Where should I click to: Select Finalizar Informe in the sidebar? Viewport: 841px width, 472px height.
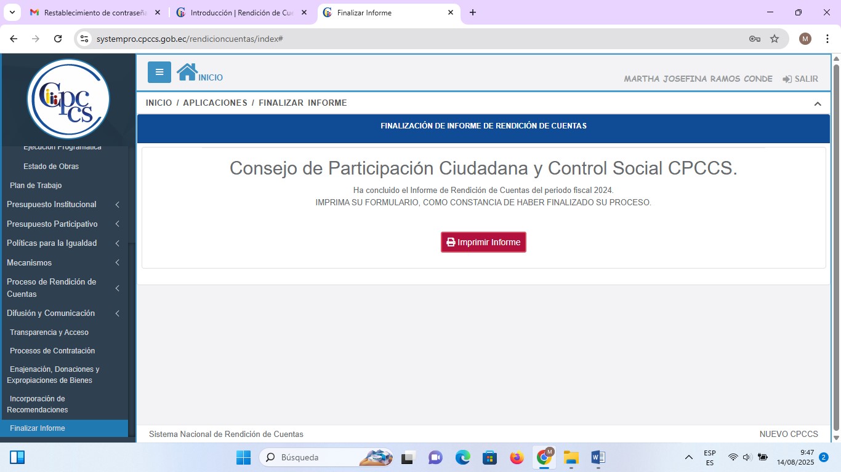click(x=38, y=428)
